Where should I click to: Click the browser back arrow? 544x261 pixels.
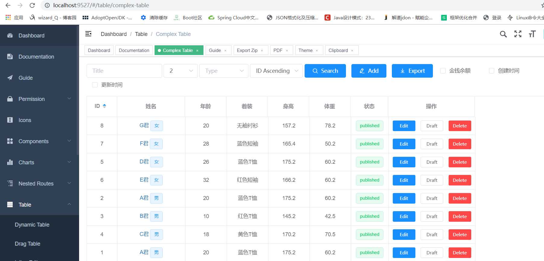coord(8,5)
